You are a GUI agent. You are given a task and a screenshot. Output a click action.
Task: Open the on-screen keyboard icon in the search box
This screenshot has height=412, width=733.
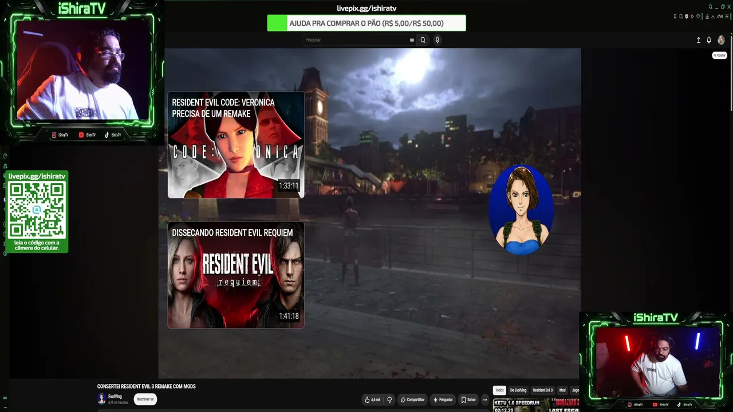[x=412, y=40]
